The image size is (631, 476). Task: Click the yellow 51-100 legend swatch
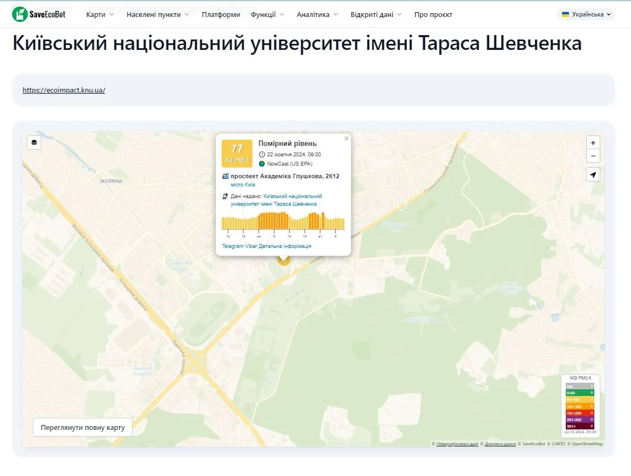(580, 399)
